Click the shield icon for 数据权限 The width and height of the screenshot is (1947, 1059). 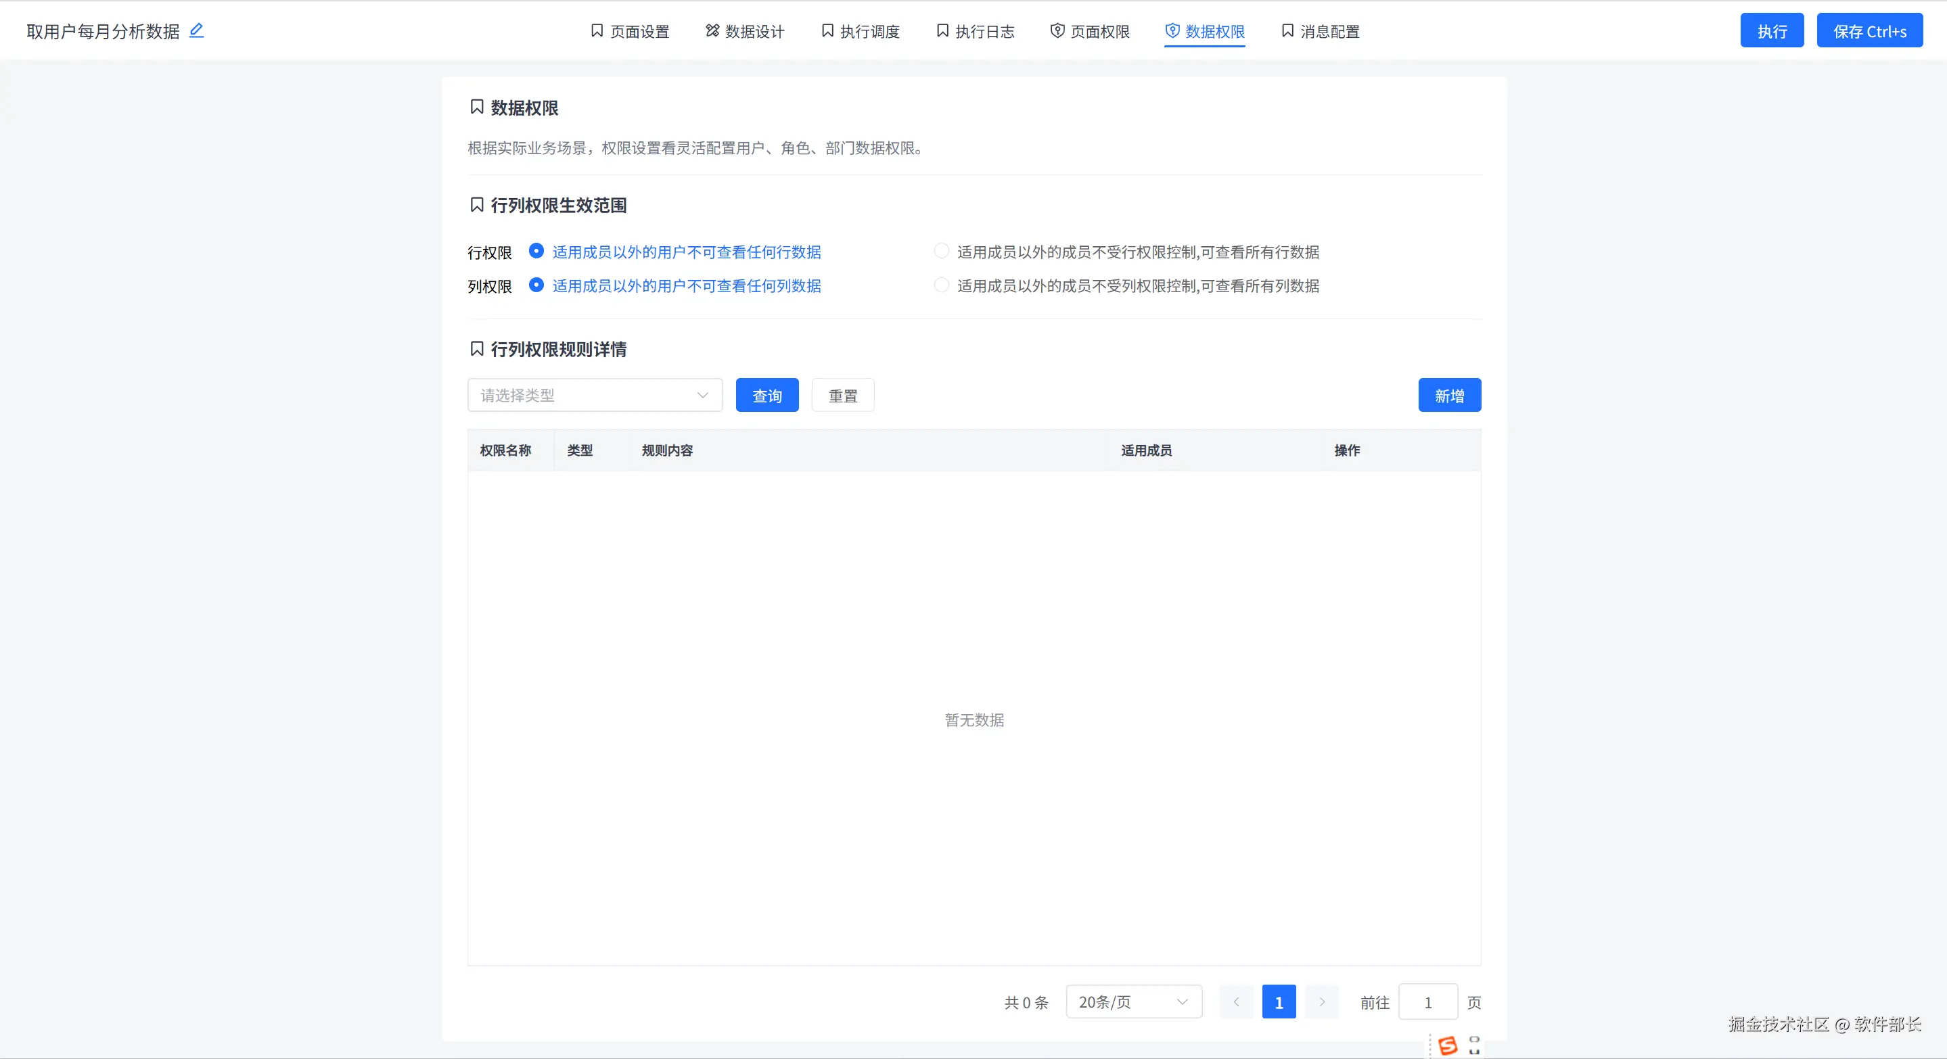[x=1172, y=30]
